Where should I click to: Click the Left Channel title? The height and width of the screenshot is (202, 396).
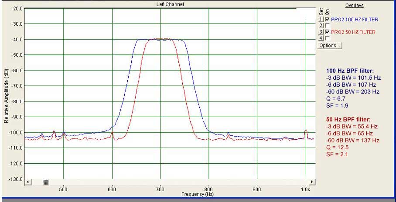coord(170,4)
